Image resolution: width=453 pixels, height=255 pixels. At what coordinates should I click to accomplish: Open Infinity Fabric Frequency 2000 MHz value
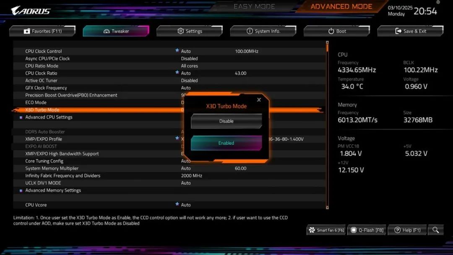[x=192, y=176]
